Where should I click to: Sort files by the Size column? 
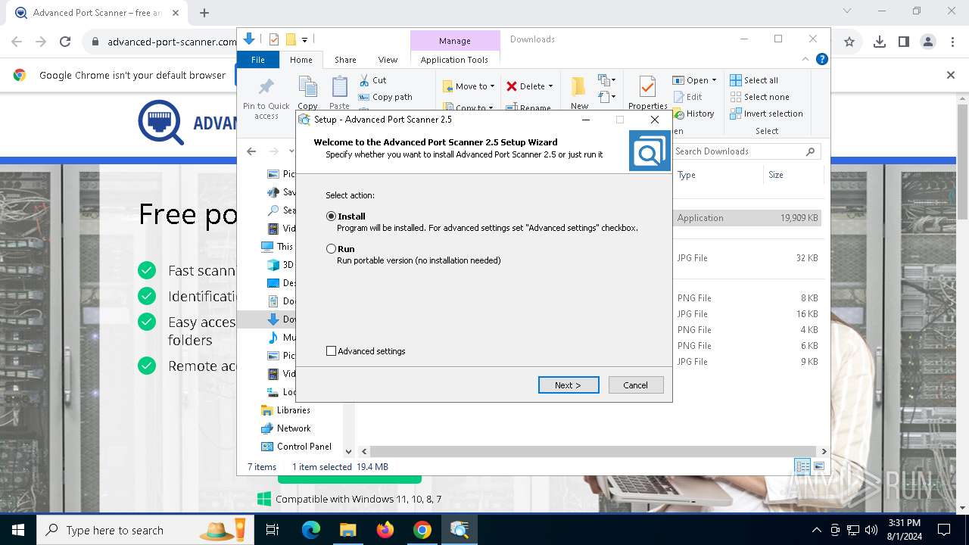point(776,175)
